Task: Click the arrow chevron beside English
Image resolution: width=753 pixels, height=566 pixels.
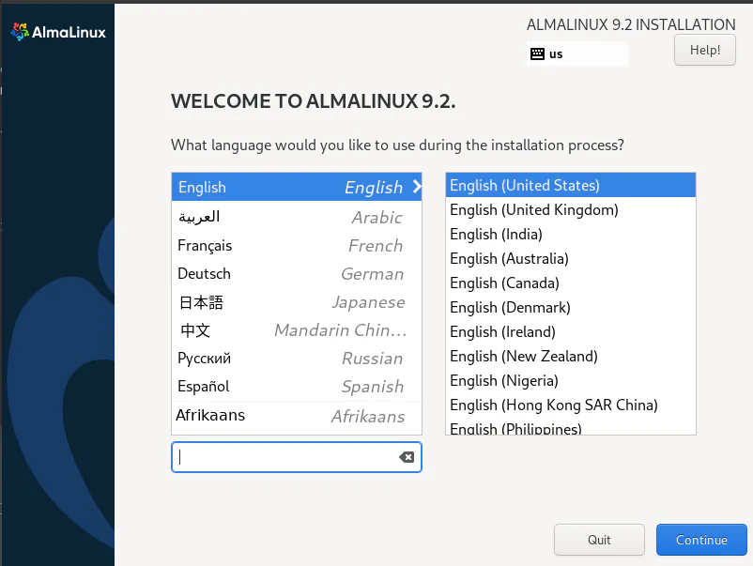Action: point(417,186)
